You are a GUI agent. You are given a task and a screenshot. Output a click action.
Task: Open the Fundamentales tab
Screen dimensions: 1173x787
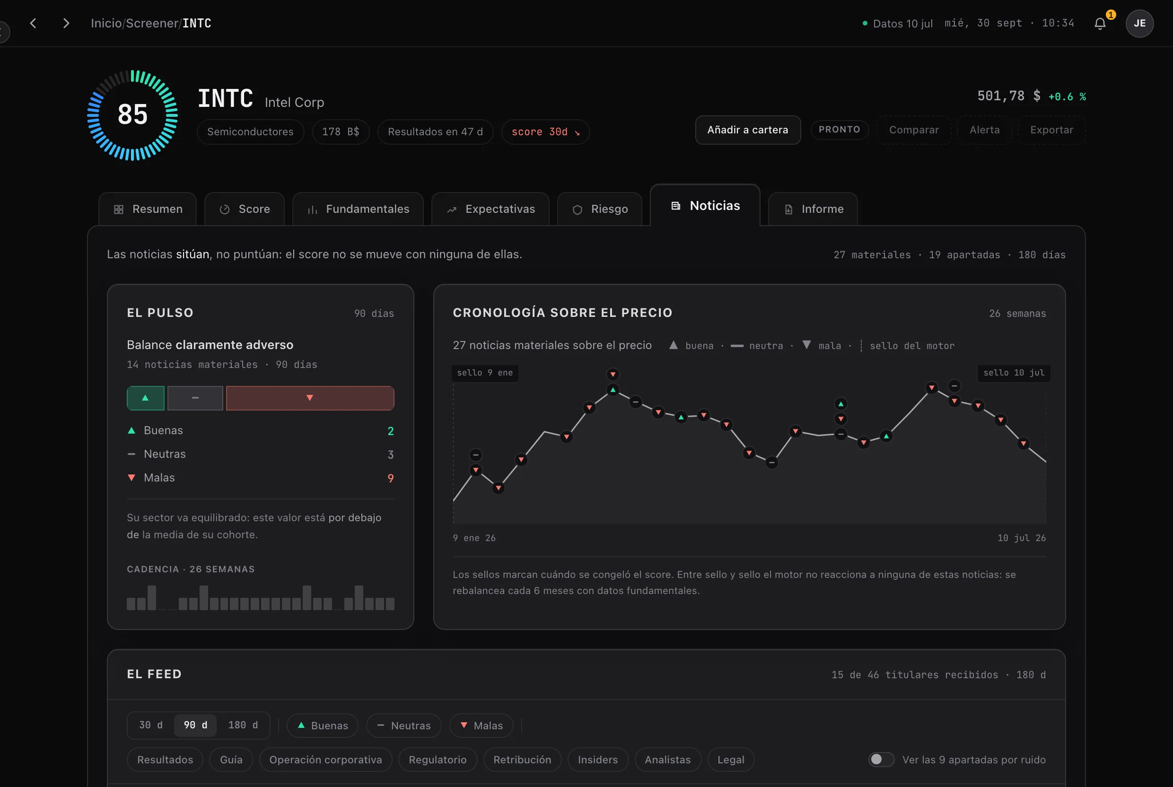358,209
